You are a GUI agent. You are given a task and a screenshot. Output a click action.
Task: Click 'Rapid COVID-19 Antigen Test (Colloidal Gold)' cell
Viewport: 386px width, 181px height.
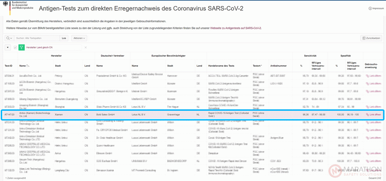click(228, 115)
